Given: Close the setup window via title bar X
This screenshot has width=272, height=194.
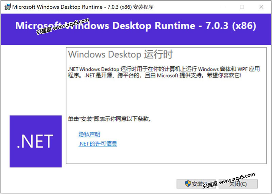Looking at the screenshot, I should coord(261,7).
